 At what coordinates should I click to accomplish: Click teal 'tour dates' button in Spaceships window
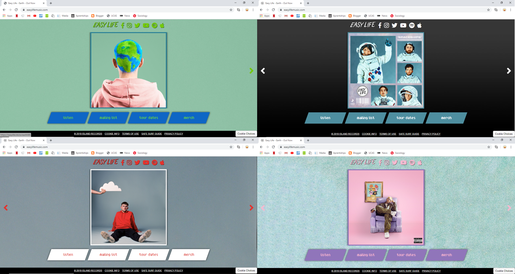(406, 118)
